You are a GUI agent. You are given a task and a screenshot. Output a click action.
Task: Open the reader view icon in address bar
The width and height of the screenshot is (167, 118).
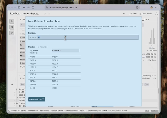coord(137,7)
